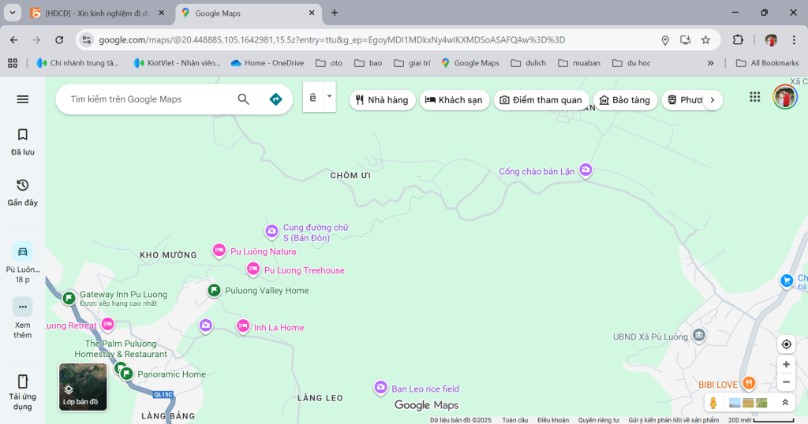
Task: Open the Gần đây recent history panel
Action: tap(23, 192)
